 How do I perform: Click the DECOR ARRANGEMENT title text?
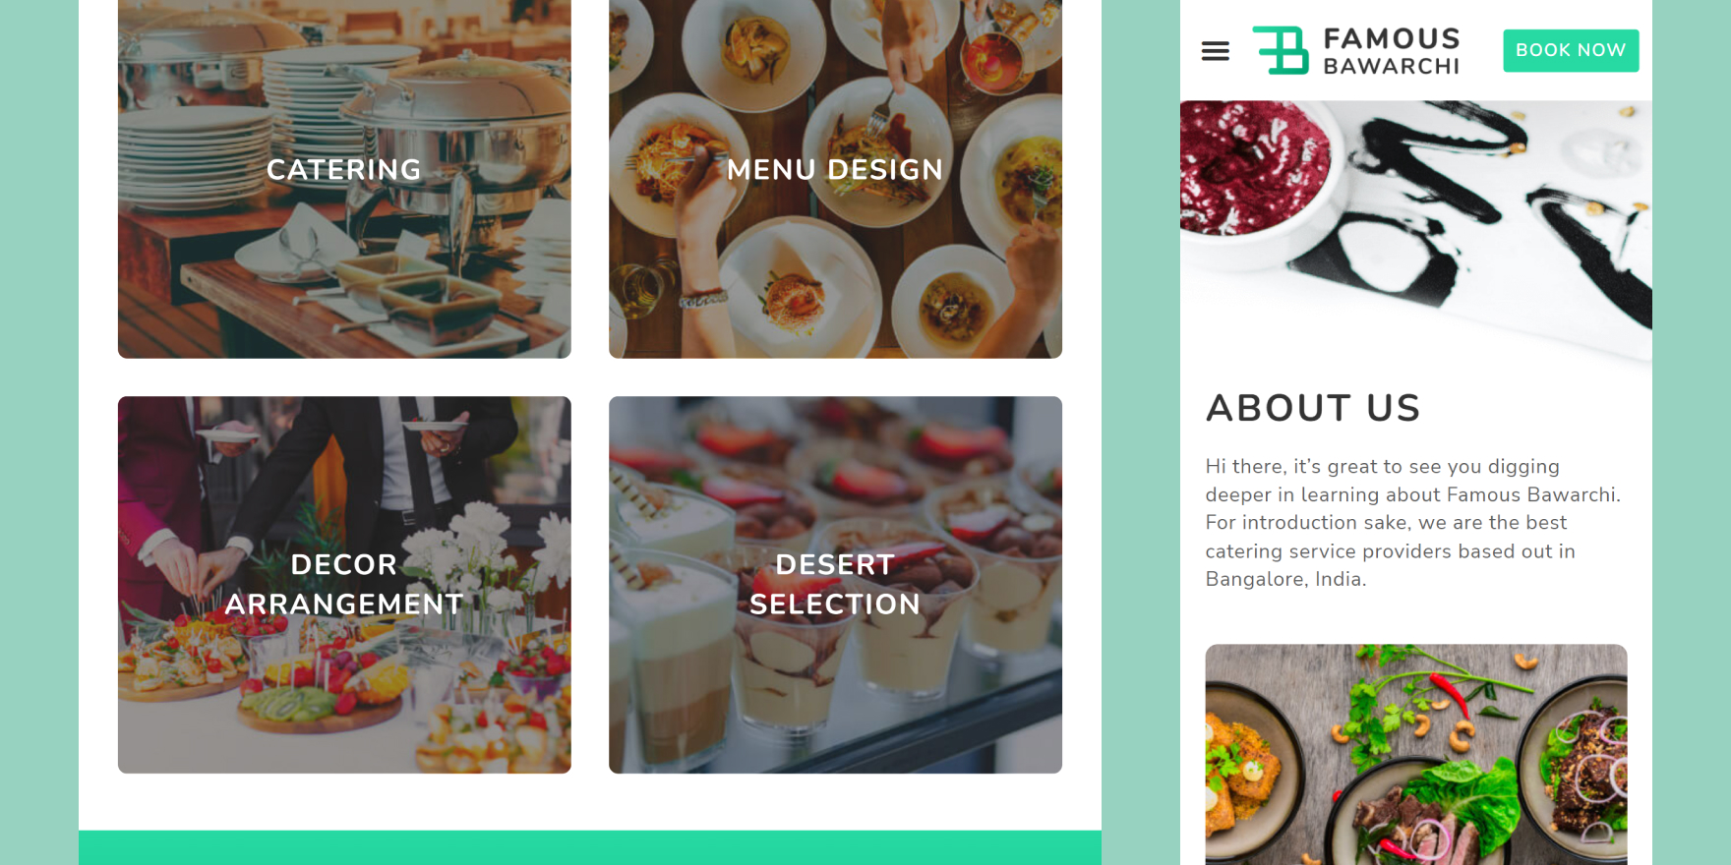(x=344, y=584)
